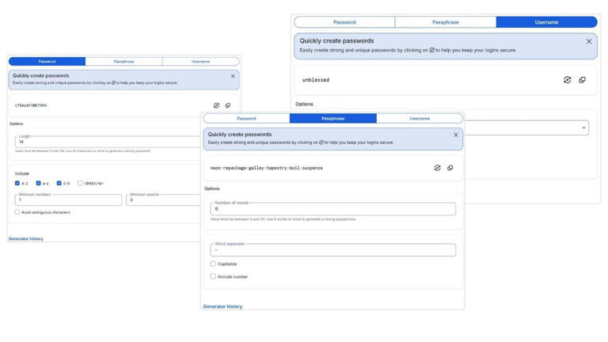Screen dimensions: 608x342
Task: Click the Number of words input field
Action: point(333,209)
